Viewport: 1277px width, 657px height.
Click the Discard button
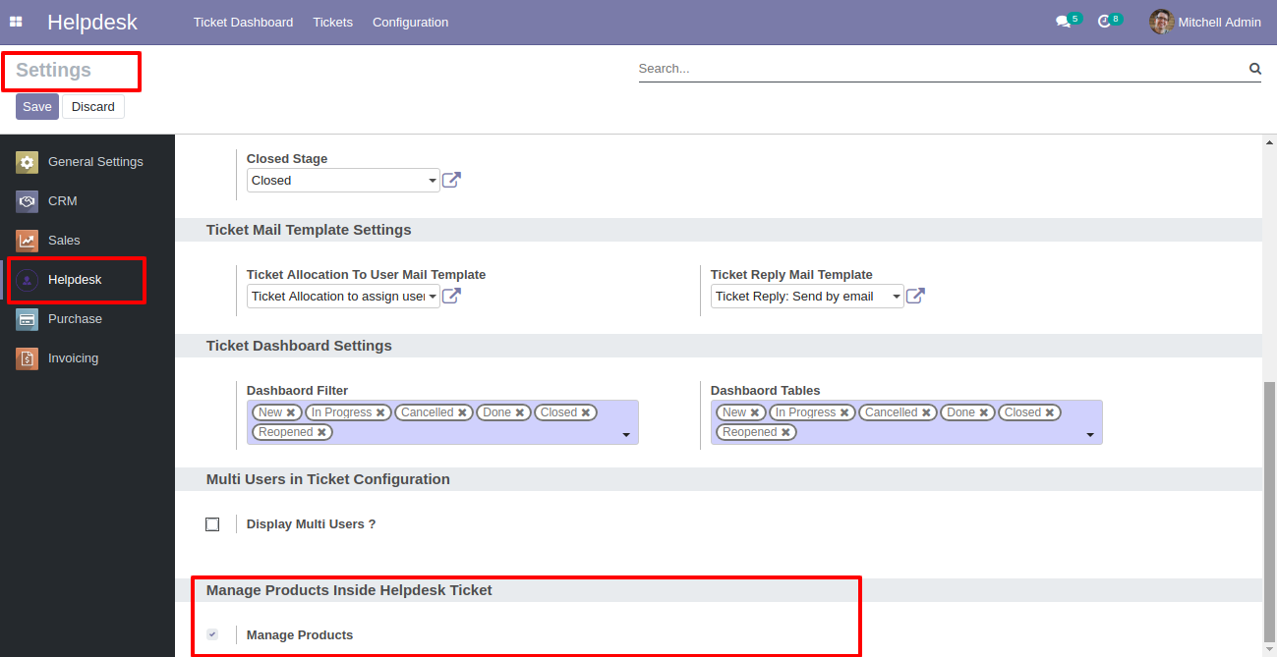(93, 106)
